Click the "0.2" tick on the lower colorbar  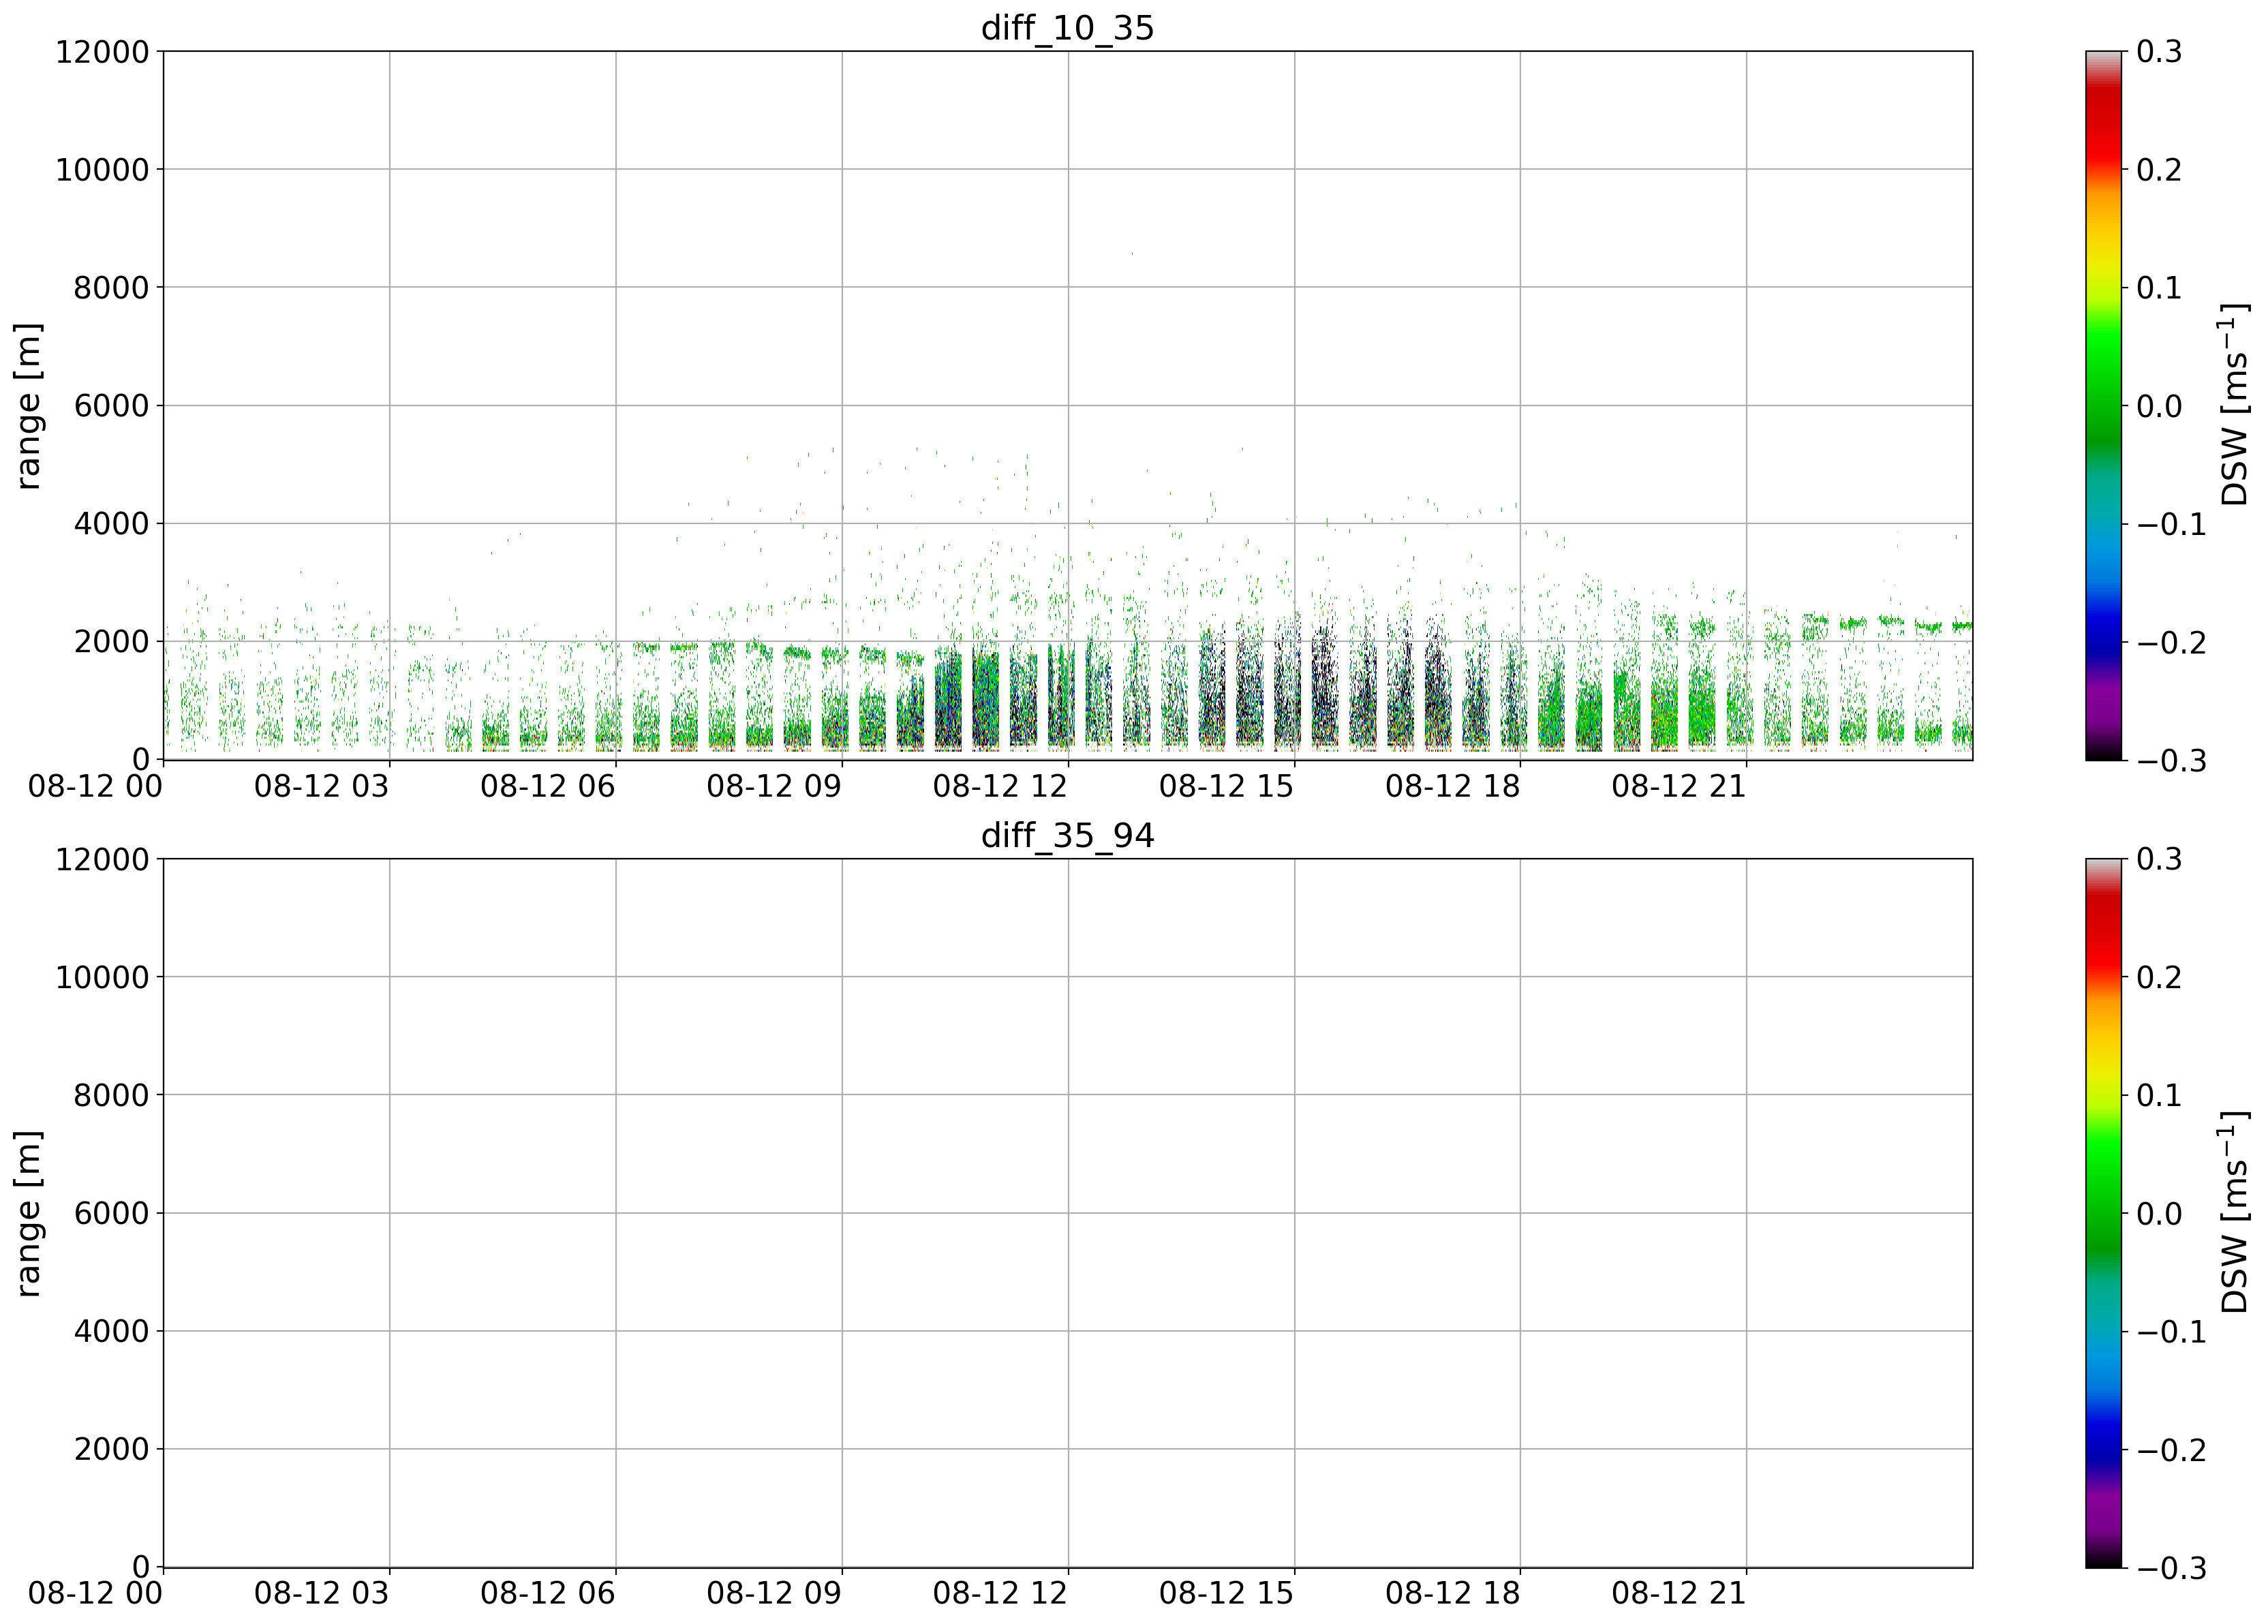2160,978
